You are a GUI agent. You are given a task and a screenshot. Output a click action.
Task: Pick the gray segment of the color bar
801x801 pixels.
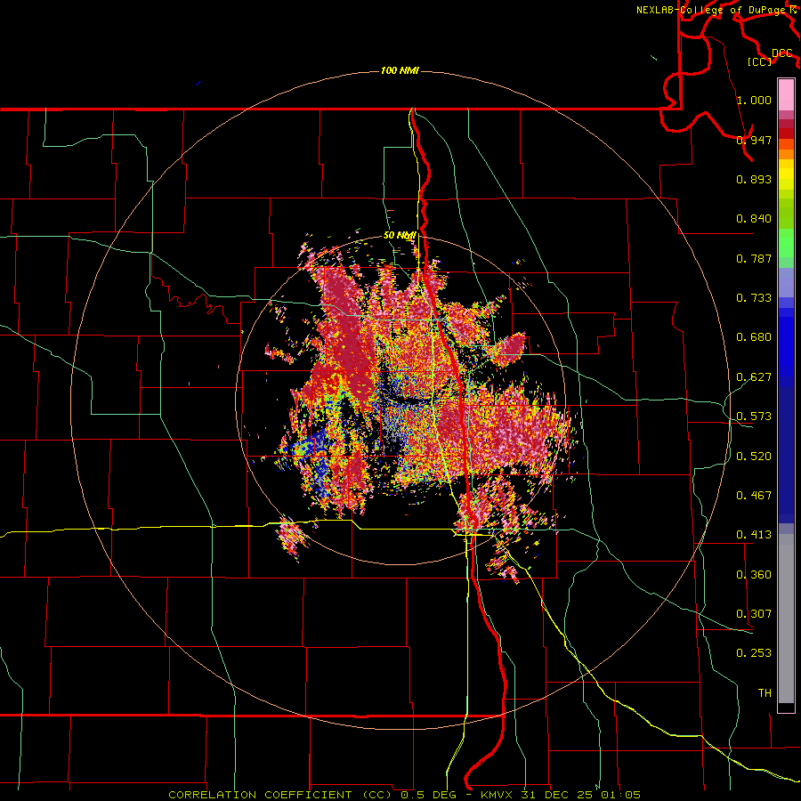point(786,619)
